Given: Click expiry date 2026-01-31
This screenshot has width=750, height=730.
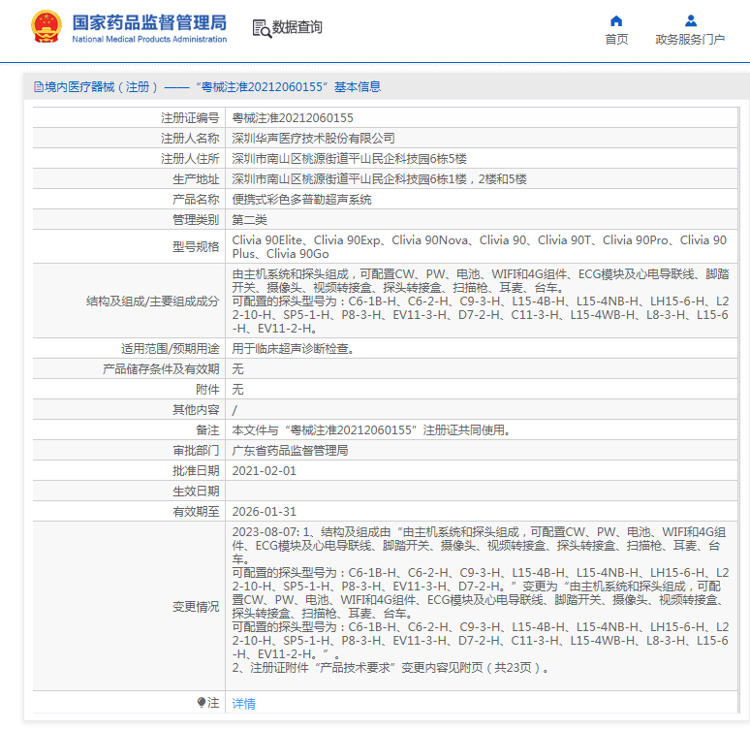Looking at the screenshot, I should point(264,511).
